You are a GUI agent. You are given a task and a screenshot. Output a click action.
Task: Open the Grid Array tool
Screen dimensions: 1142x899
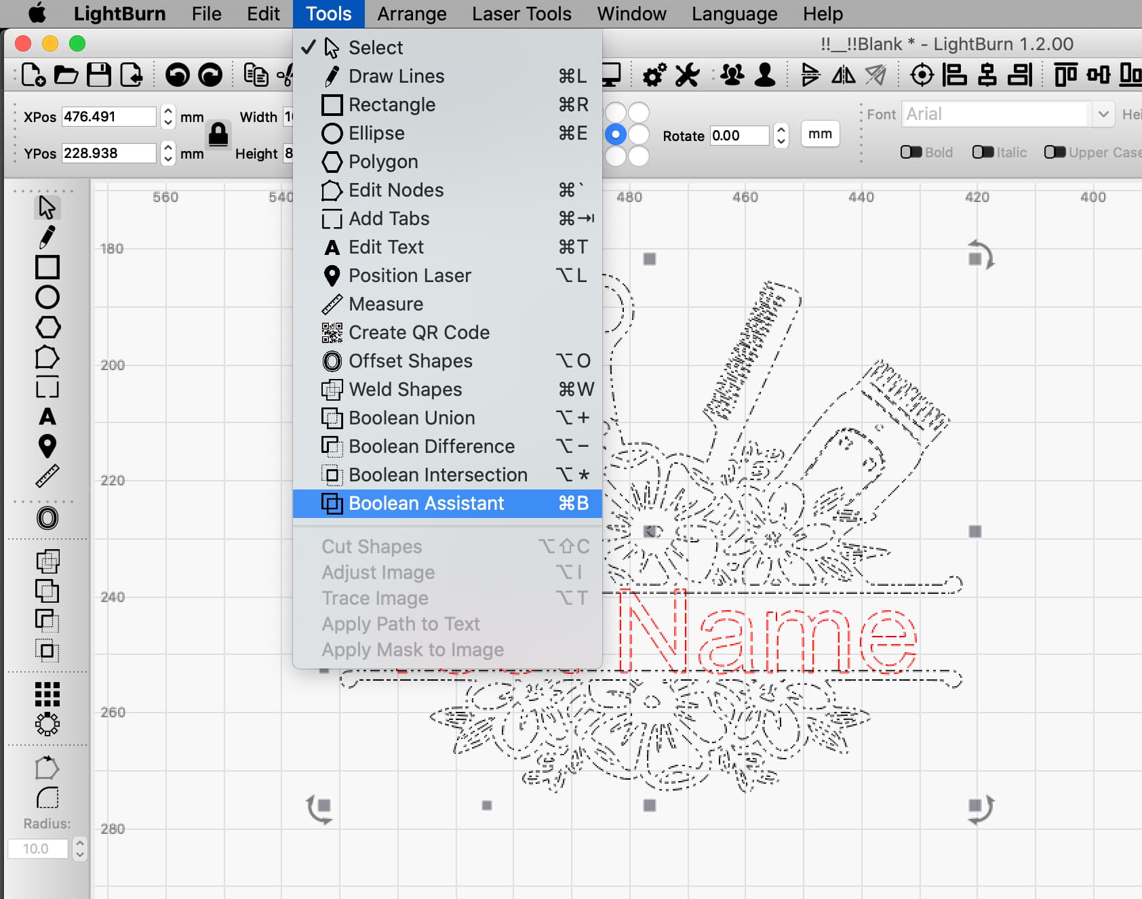[x=46, y=694]
